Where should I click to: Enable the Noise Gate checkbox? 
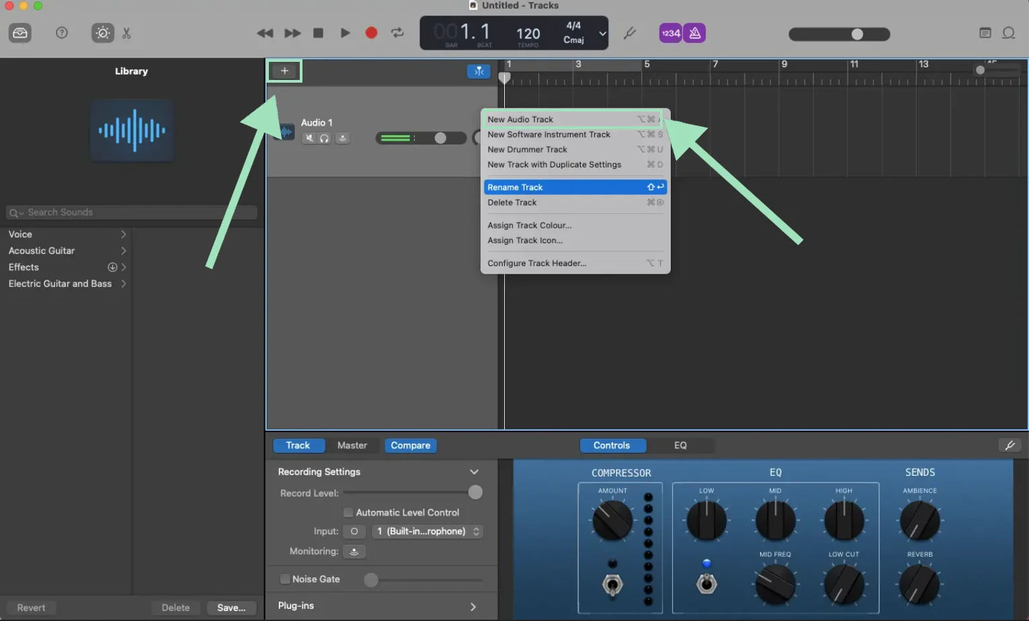coord(285,579)
